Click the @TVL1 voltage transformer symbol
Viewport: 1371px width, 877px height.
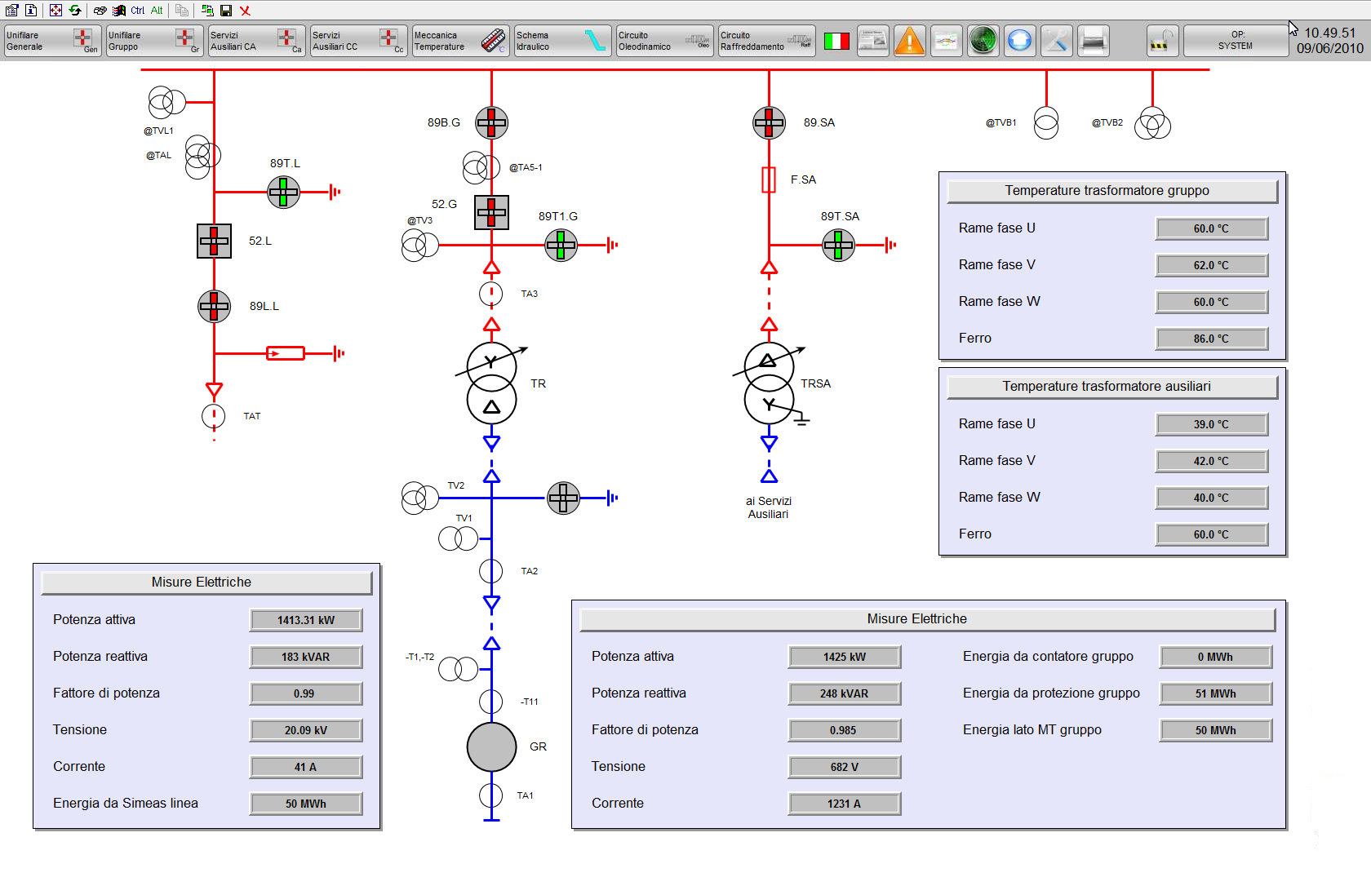pyautogui.click(x=167, y=102)
